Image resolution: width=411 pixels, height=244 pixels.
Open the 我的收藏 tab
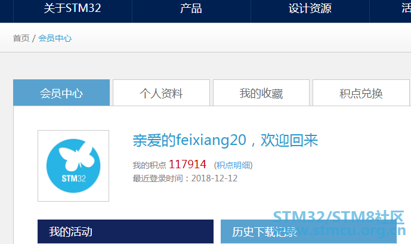(261, 93)
